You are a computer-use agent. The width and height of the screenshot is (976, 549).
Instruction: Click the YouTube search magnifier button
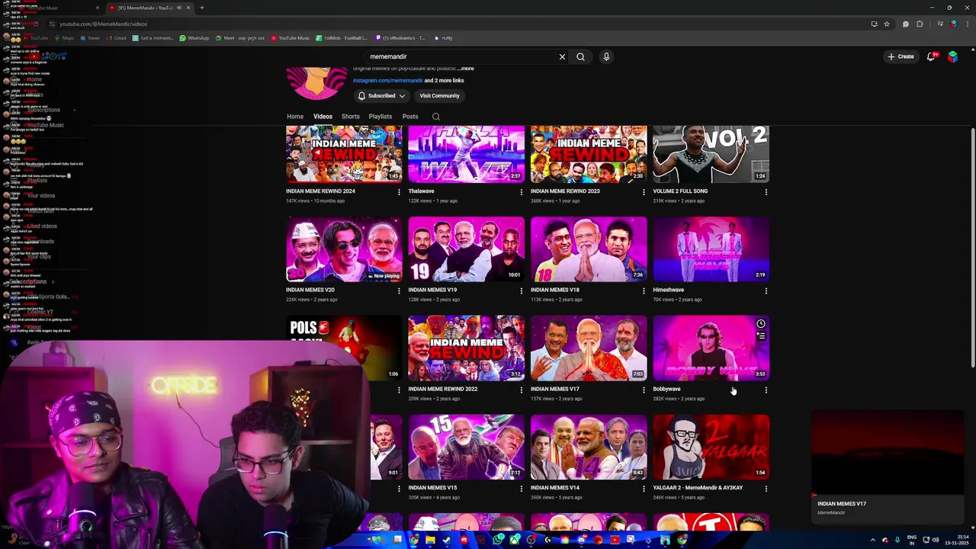[580, 56]
